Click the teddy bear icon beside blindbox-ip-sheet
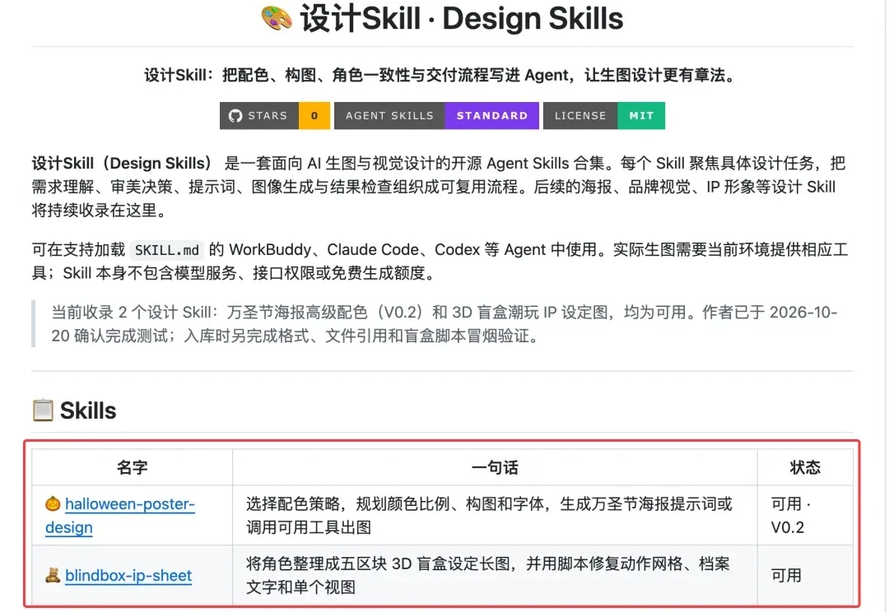Viewport: 889px width, 612px height. click(x=53, y=575)
